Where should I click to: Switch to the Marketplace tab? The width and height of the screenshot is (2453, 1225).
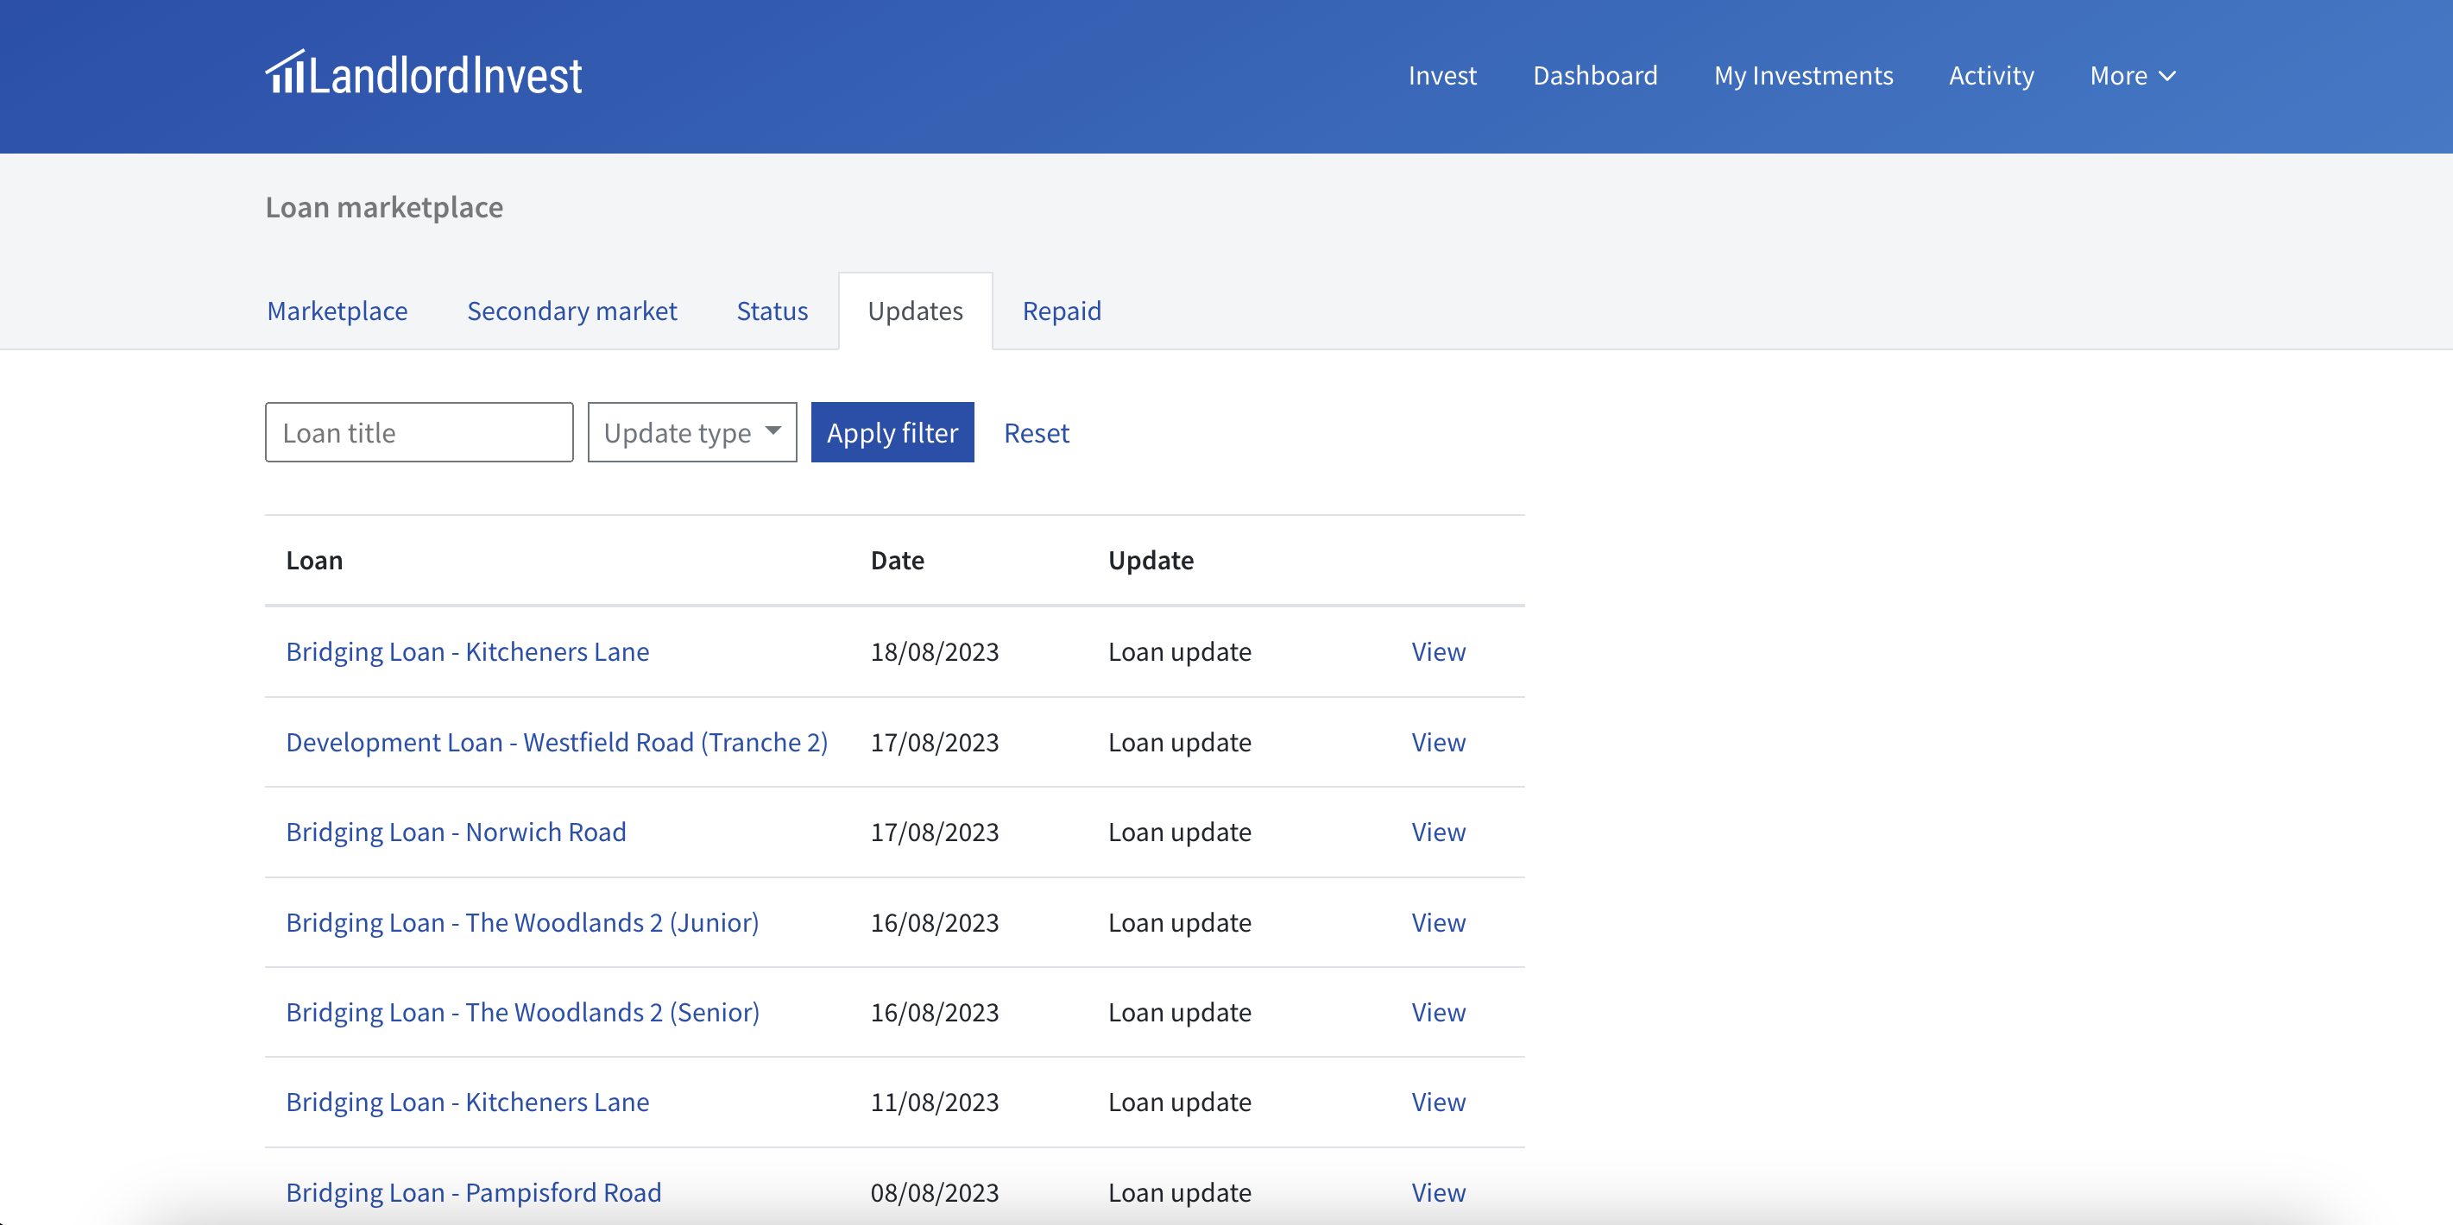(337, 311)
